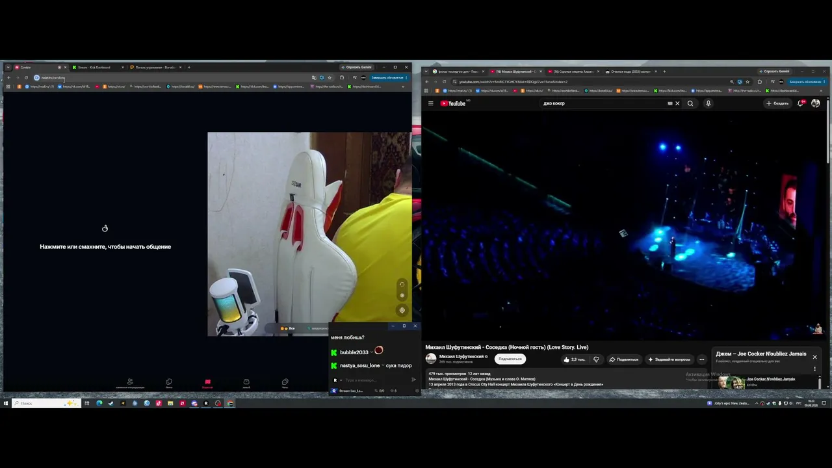
Task: Click the left browser reload button
Action: (27, 77)
